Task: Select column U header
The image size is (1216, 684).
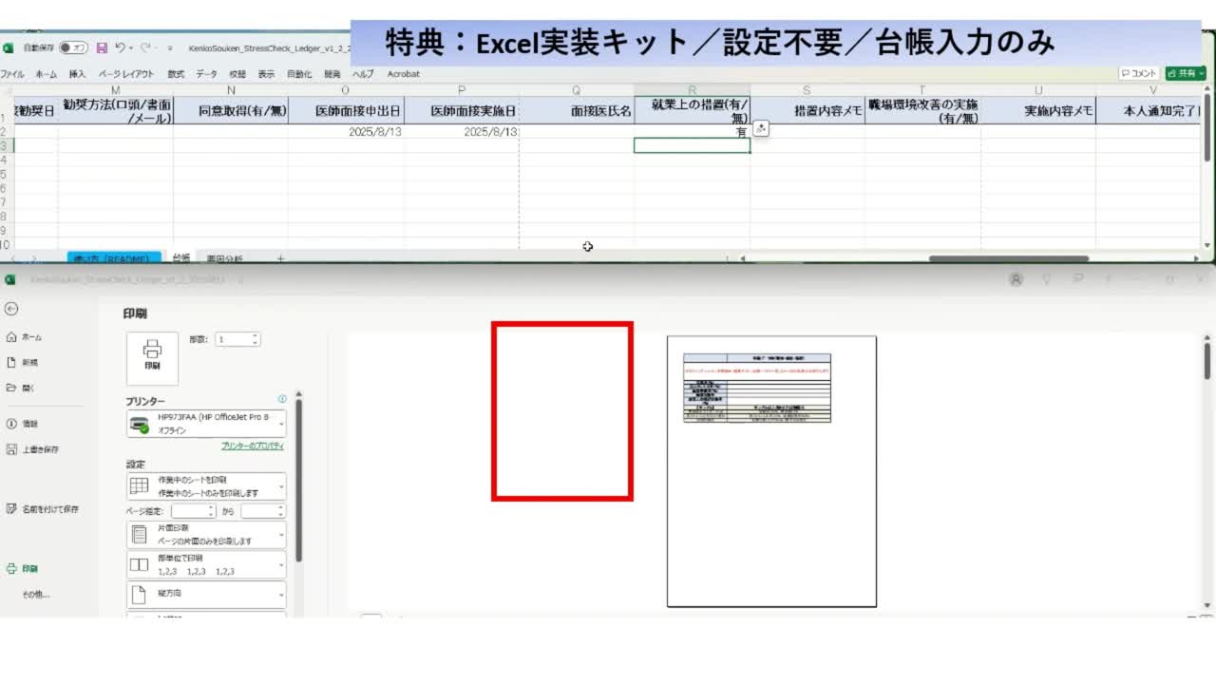Action: click(x=1038, y=90)
